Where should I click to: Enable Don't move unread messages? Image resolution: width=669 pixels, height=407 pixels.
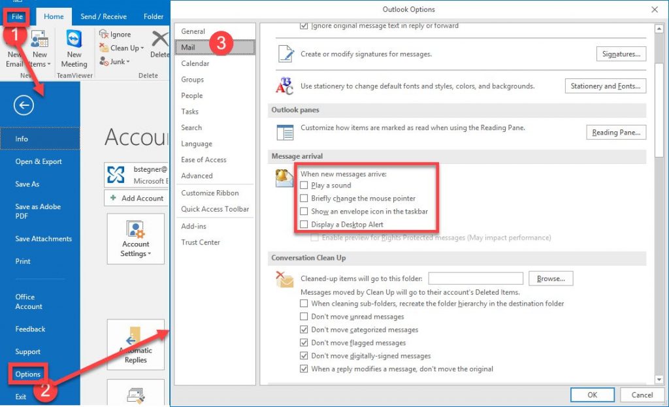(304, 317)
